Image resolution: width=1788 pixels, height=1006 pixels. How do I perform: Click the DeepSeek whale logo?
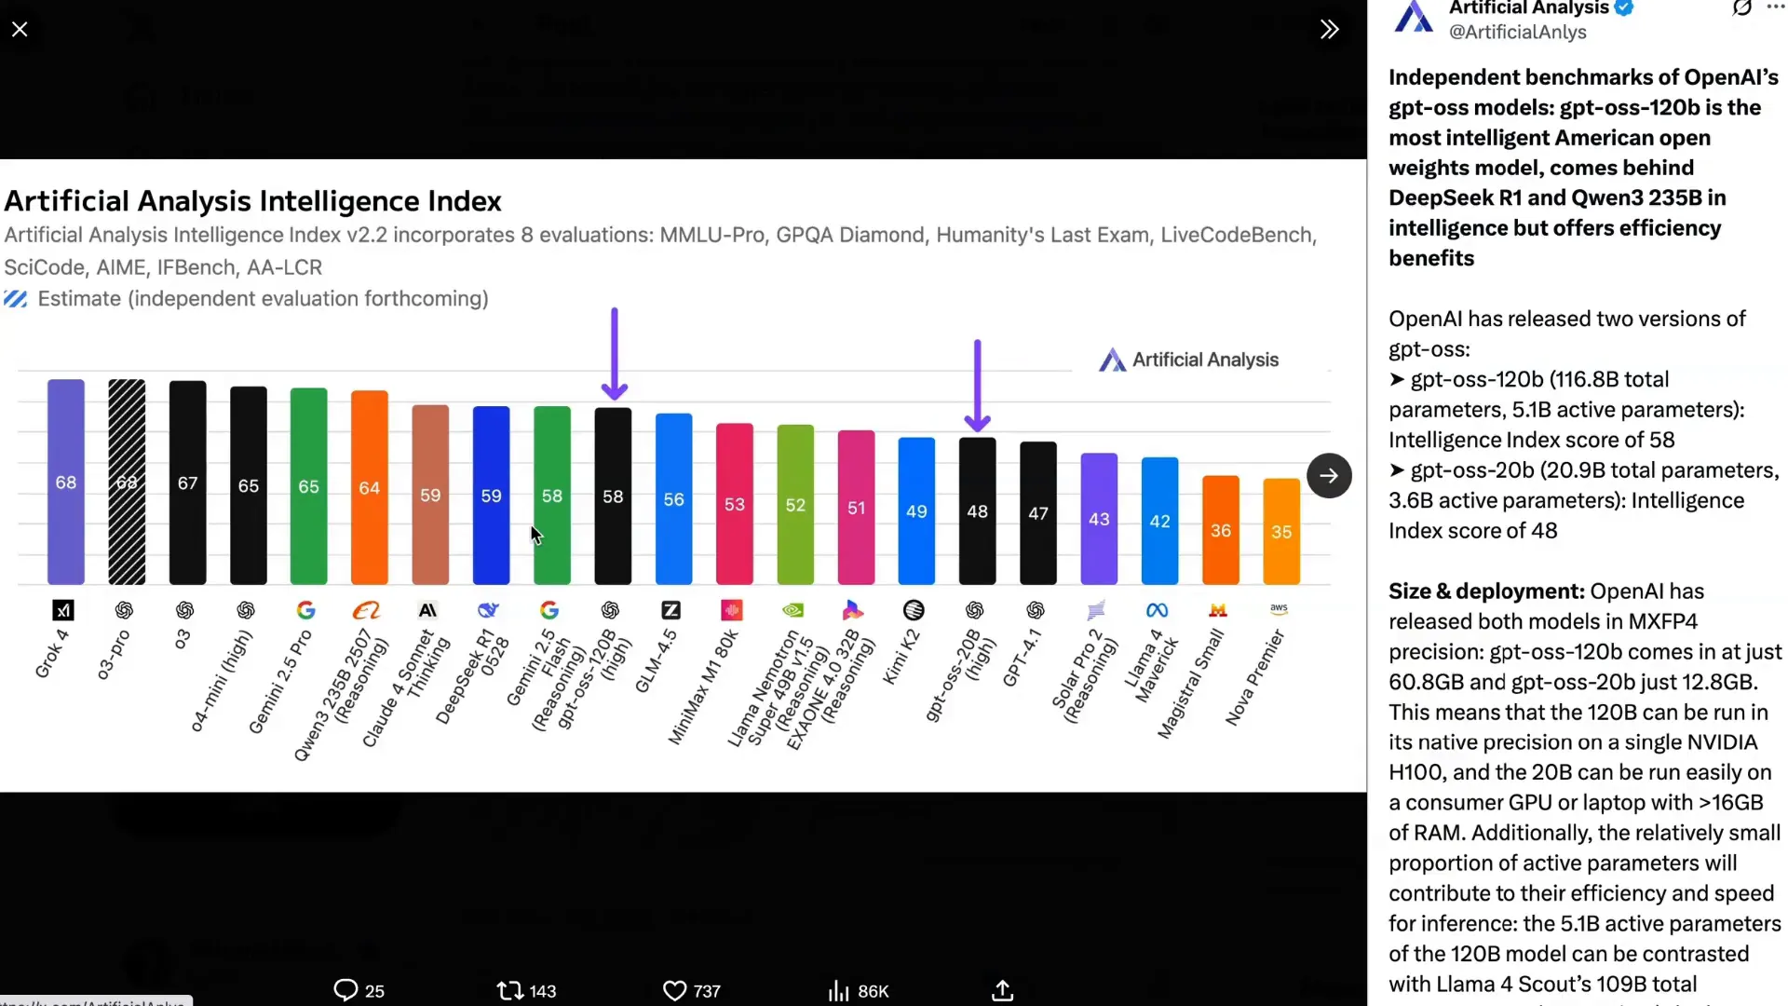click(488, 610)
